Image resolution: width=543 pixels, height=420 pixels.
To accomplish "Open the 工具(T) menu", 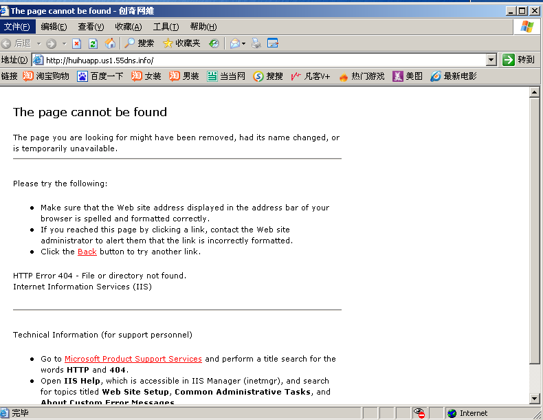I will click(x=165, y=27).
